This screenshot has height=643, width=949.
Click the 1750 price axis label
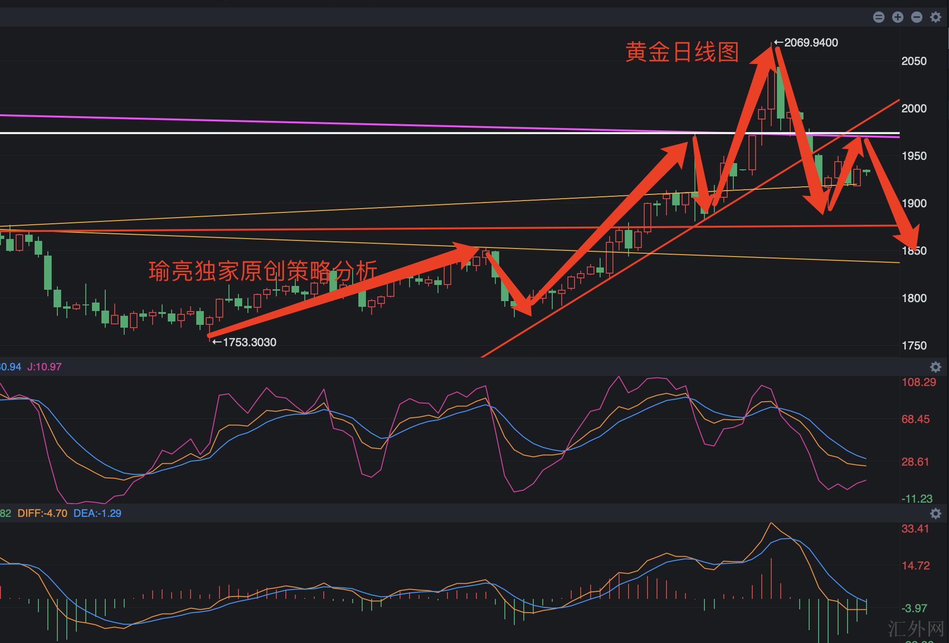[x=913, y=346]
